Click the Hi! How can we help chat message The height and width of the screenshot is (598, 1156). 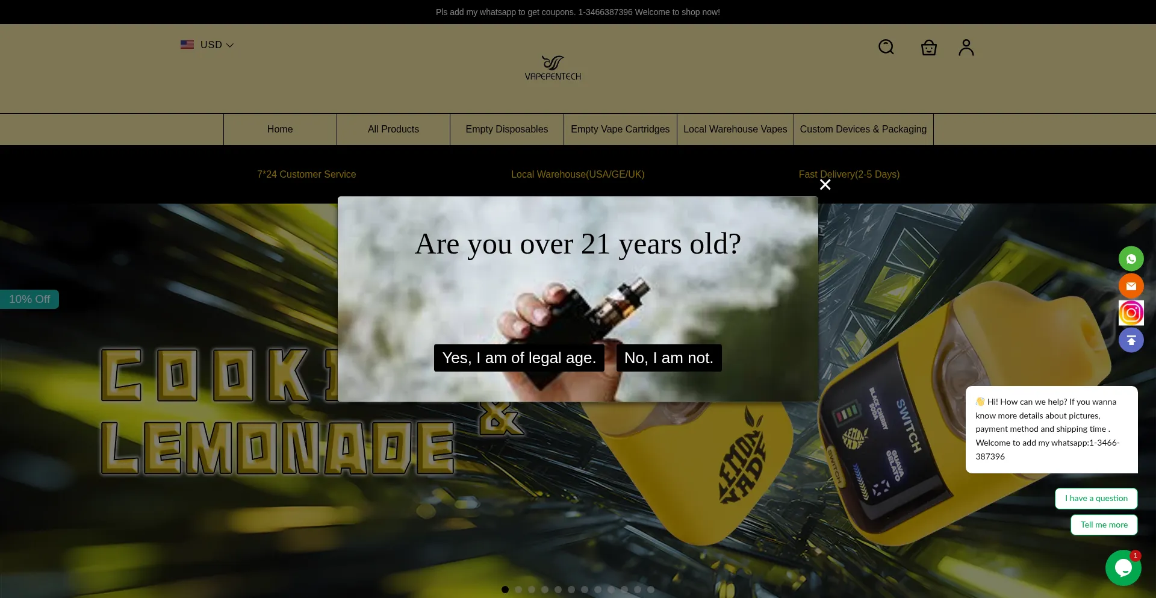(x=1051, y=429)
